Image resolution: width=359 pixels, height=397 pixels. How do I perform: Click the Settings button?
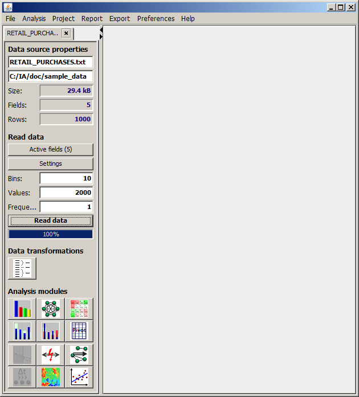[51, 163]
